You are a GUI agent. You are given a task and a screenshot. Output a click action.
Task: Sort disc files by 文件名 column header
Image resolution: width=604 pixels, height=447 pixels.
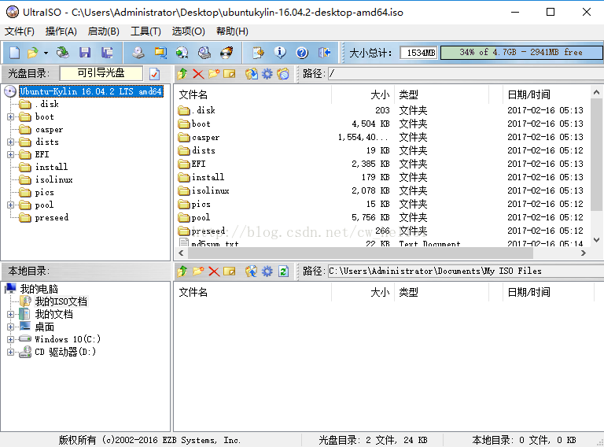click(252, 94)
